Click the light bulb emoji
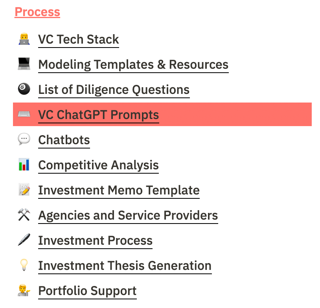Screen dimensions: 320x308 tap(24, 266)
